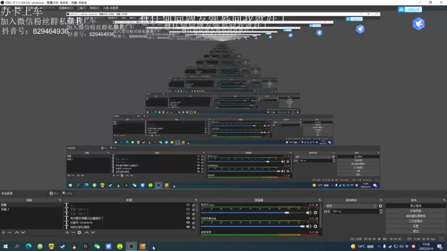Add a new scene with the plus icon

3,233
